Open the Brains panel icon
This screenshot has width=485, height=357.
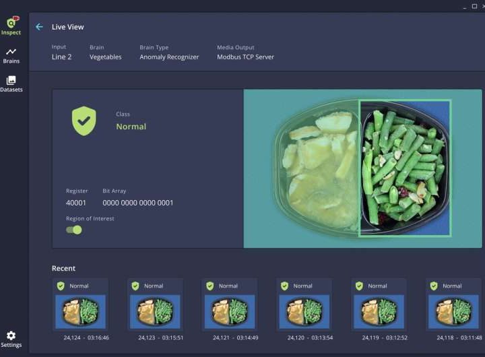11,55
